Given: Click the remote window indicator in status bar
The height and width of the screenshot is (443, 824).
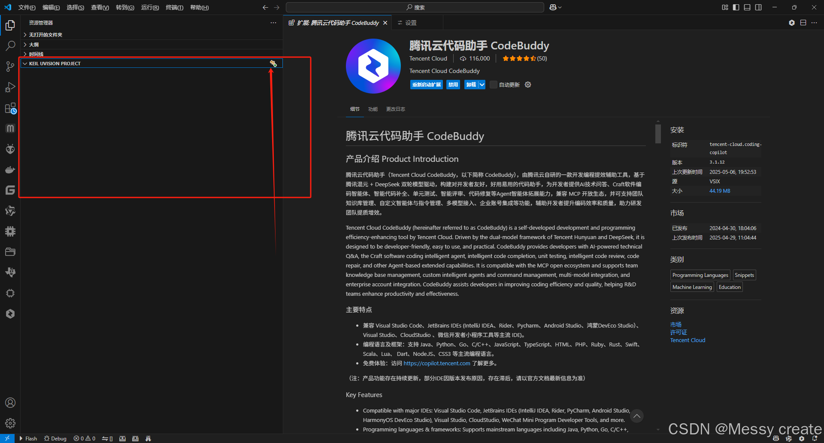Looking at the screenshot, I should [7, 438].
